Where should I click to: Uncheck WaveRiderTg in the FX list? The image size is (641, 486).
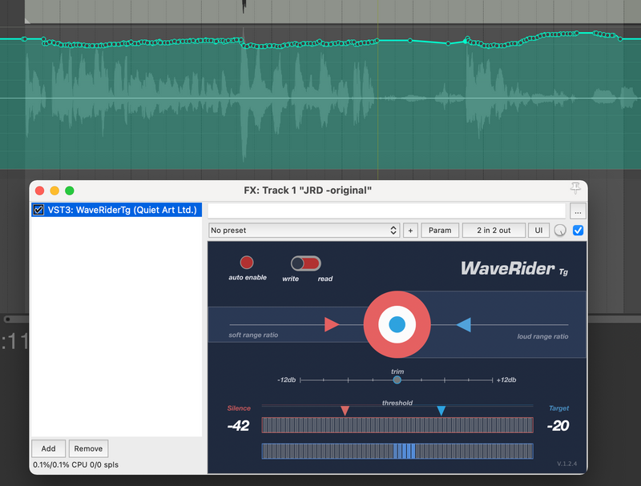(38, 211)
